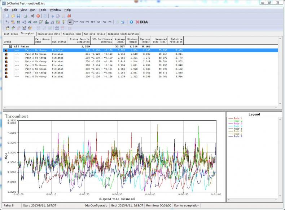285x210 pixels.
Task: Select the Pair 2 row
Action: [x=140, y=54]
